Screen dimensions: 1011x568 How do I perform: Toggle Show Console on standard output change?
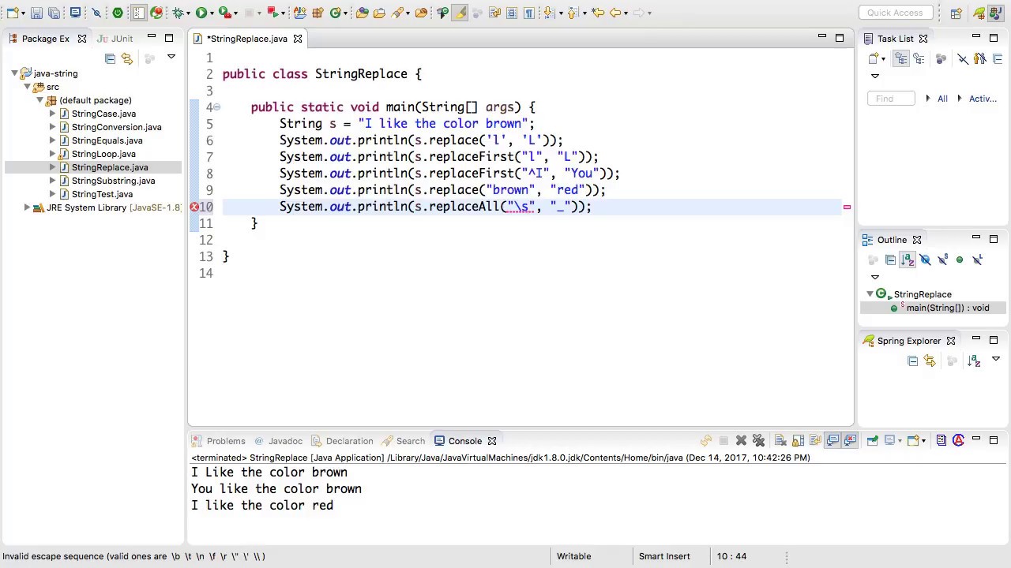832,441
